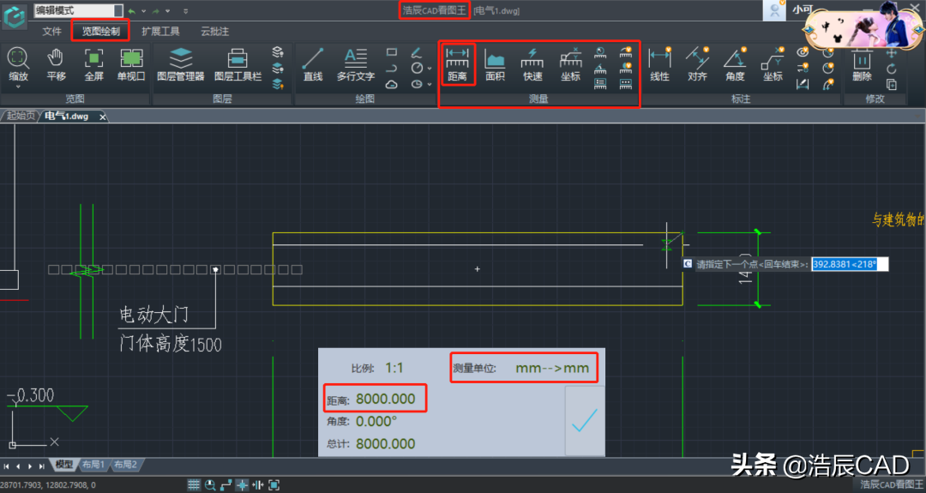The width and height of the screenshot is (926, 493).
Task: Toggle the grid display in status bar
Action: point(194,484)
